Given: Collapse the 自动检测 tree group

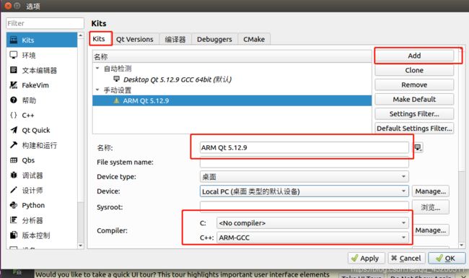Looking at the screenshot, I should point(97,68).
